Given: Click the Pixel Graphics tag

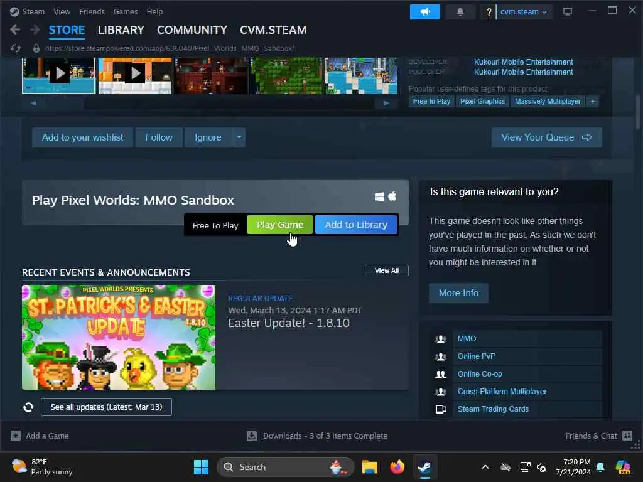Looking at the screenshot, I should (x=482, y=101).
